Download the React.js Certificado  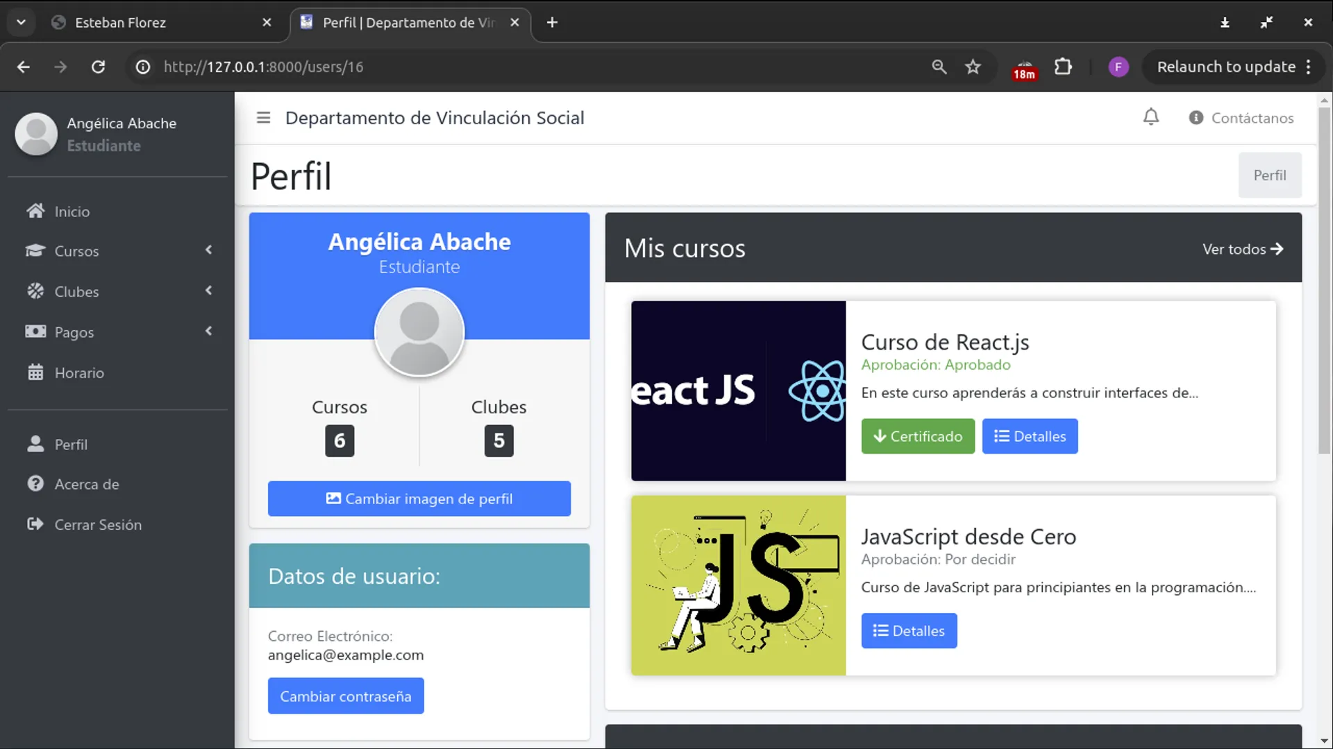(918, 436)
